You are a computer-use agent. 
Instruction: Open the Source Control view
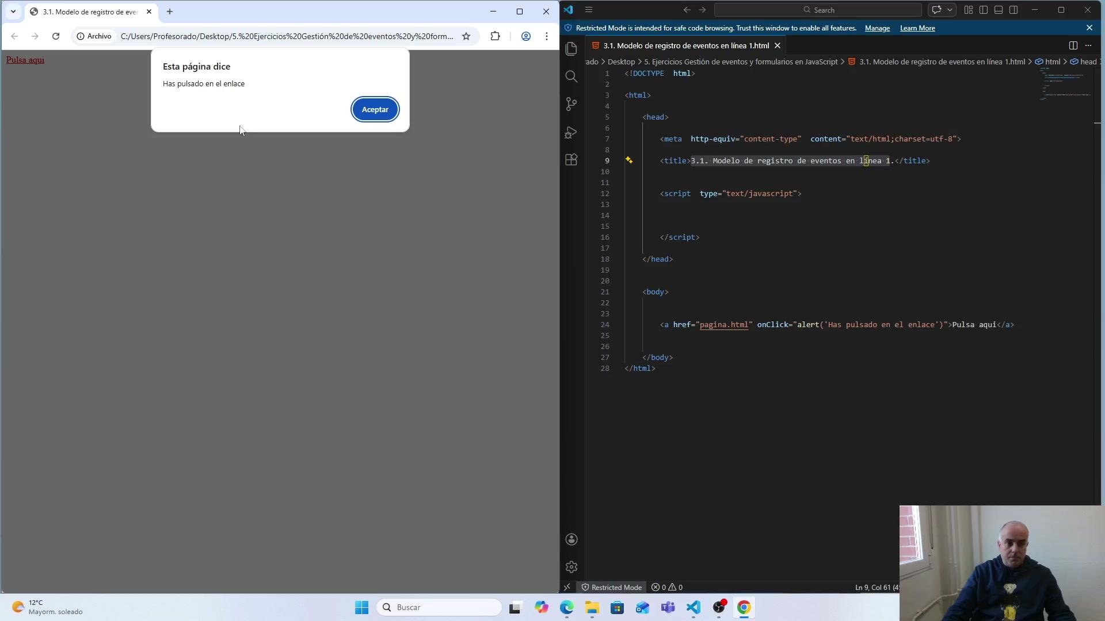coord(571,104)
